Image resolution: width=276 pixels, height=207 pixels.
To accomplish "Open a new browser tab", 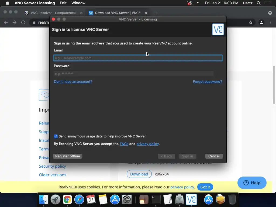I will click(x=156, y=13).
